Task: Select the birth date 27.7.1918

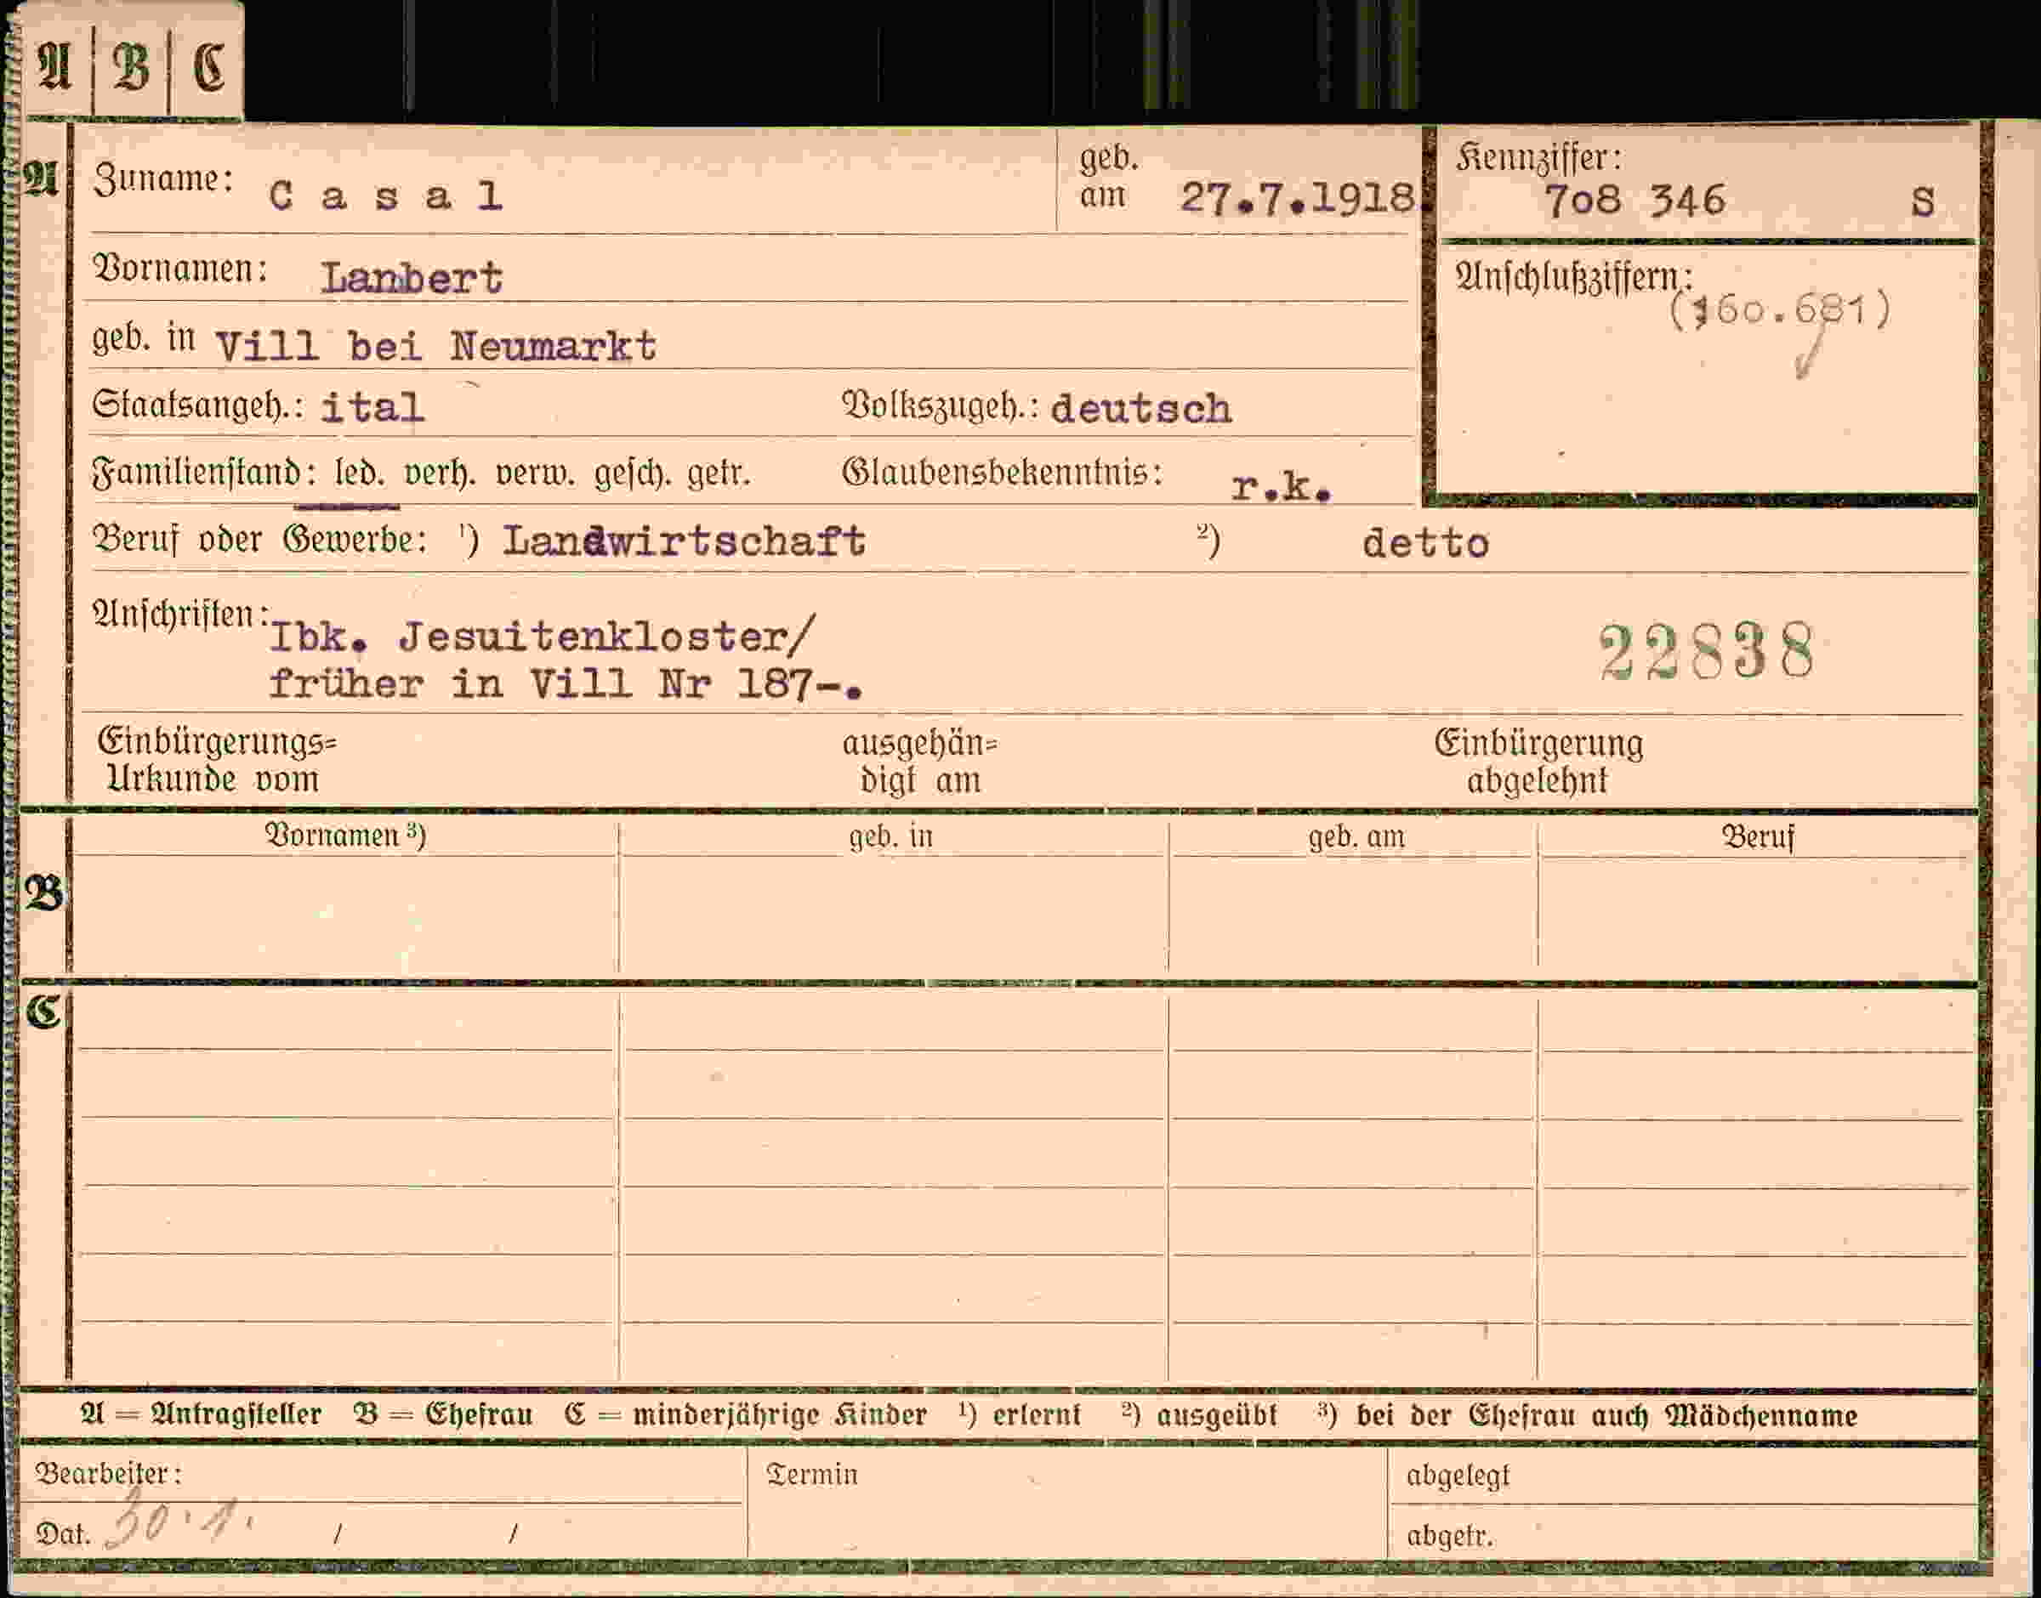Action: point(1297,197)
